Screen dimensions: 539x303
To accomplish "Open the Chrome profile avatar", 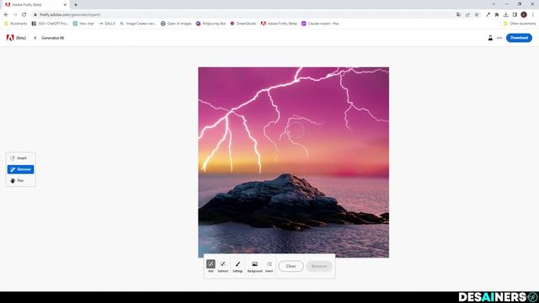I will point(524,15).
